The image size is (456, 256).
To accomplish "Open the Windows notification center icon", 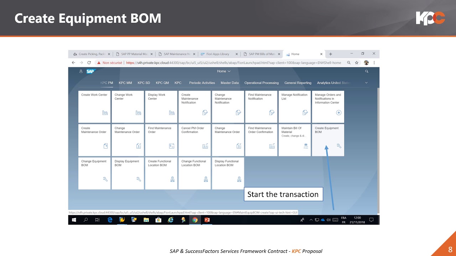I will (x=371, y=220).
